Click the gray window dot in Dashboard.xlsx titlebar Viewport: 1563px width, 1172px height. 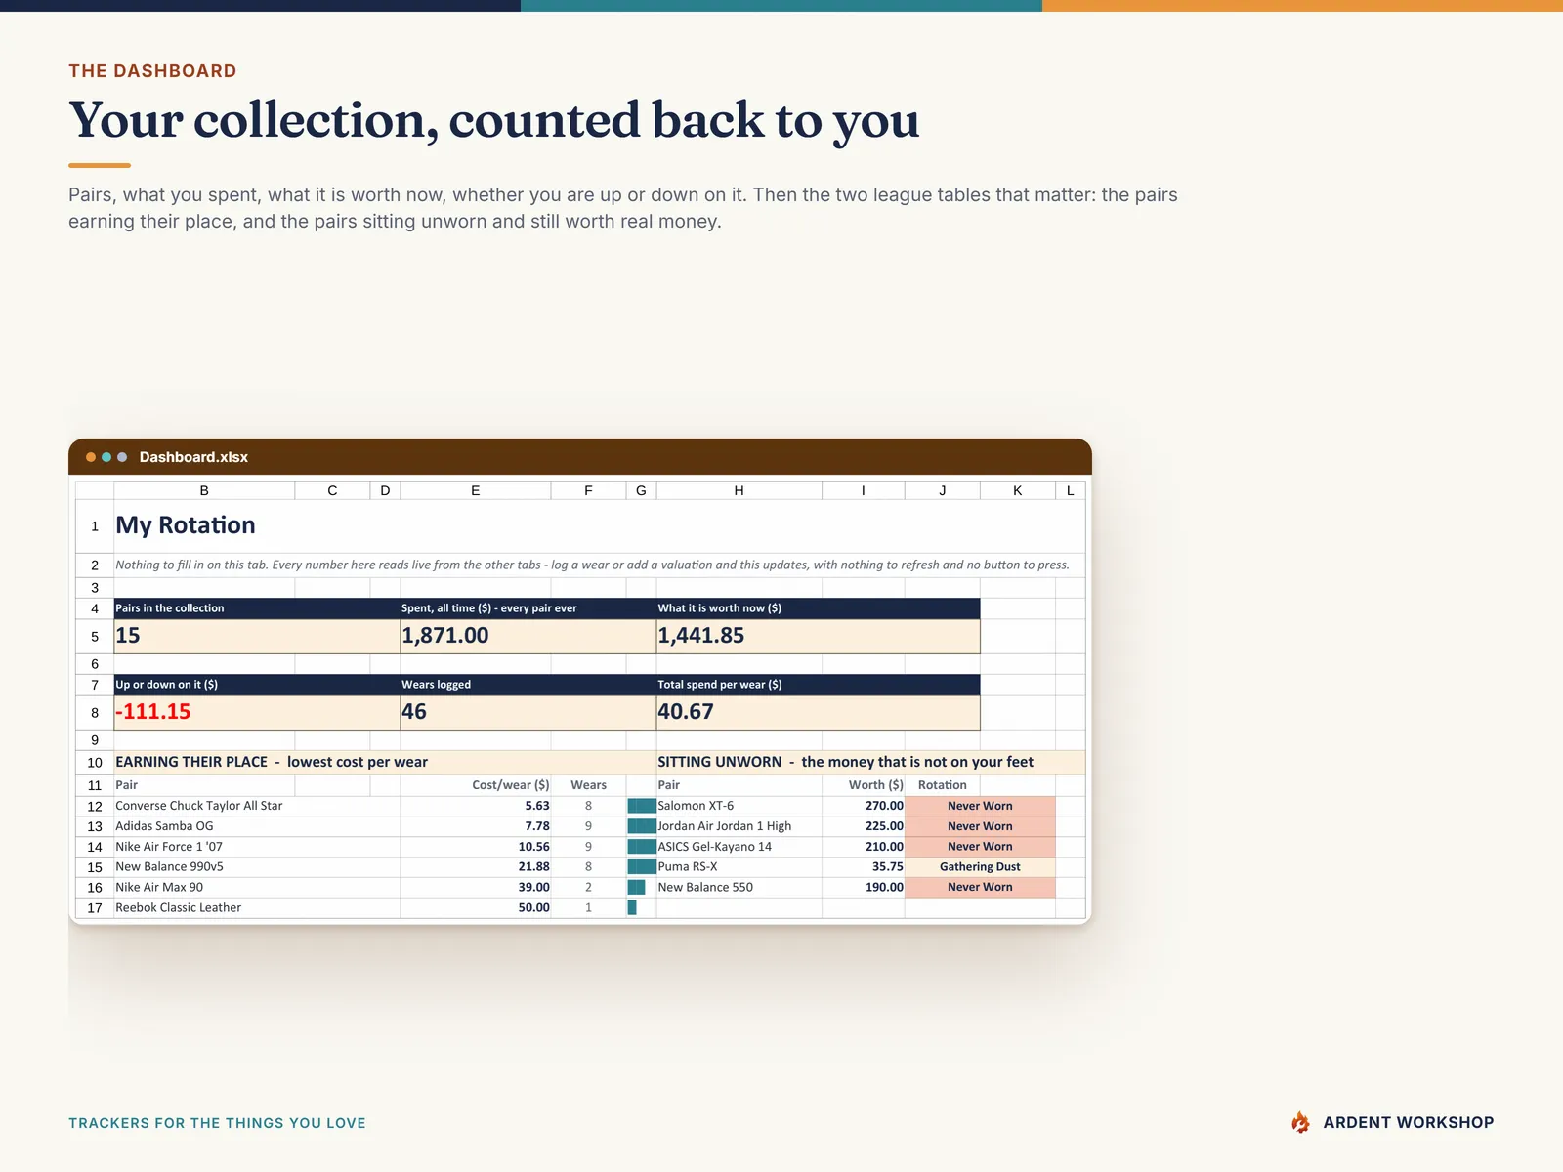[122, 457]
